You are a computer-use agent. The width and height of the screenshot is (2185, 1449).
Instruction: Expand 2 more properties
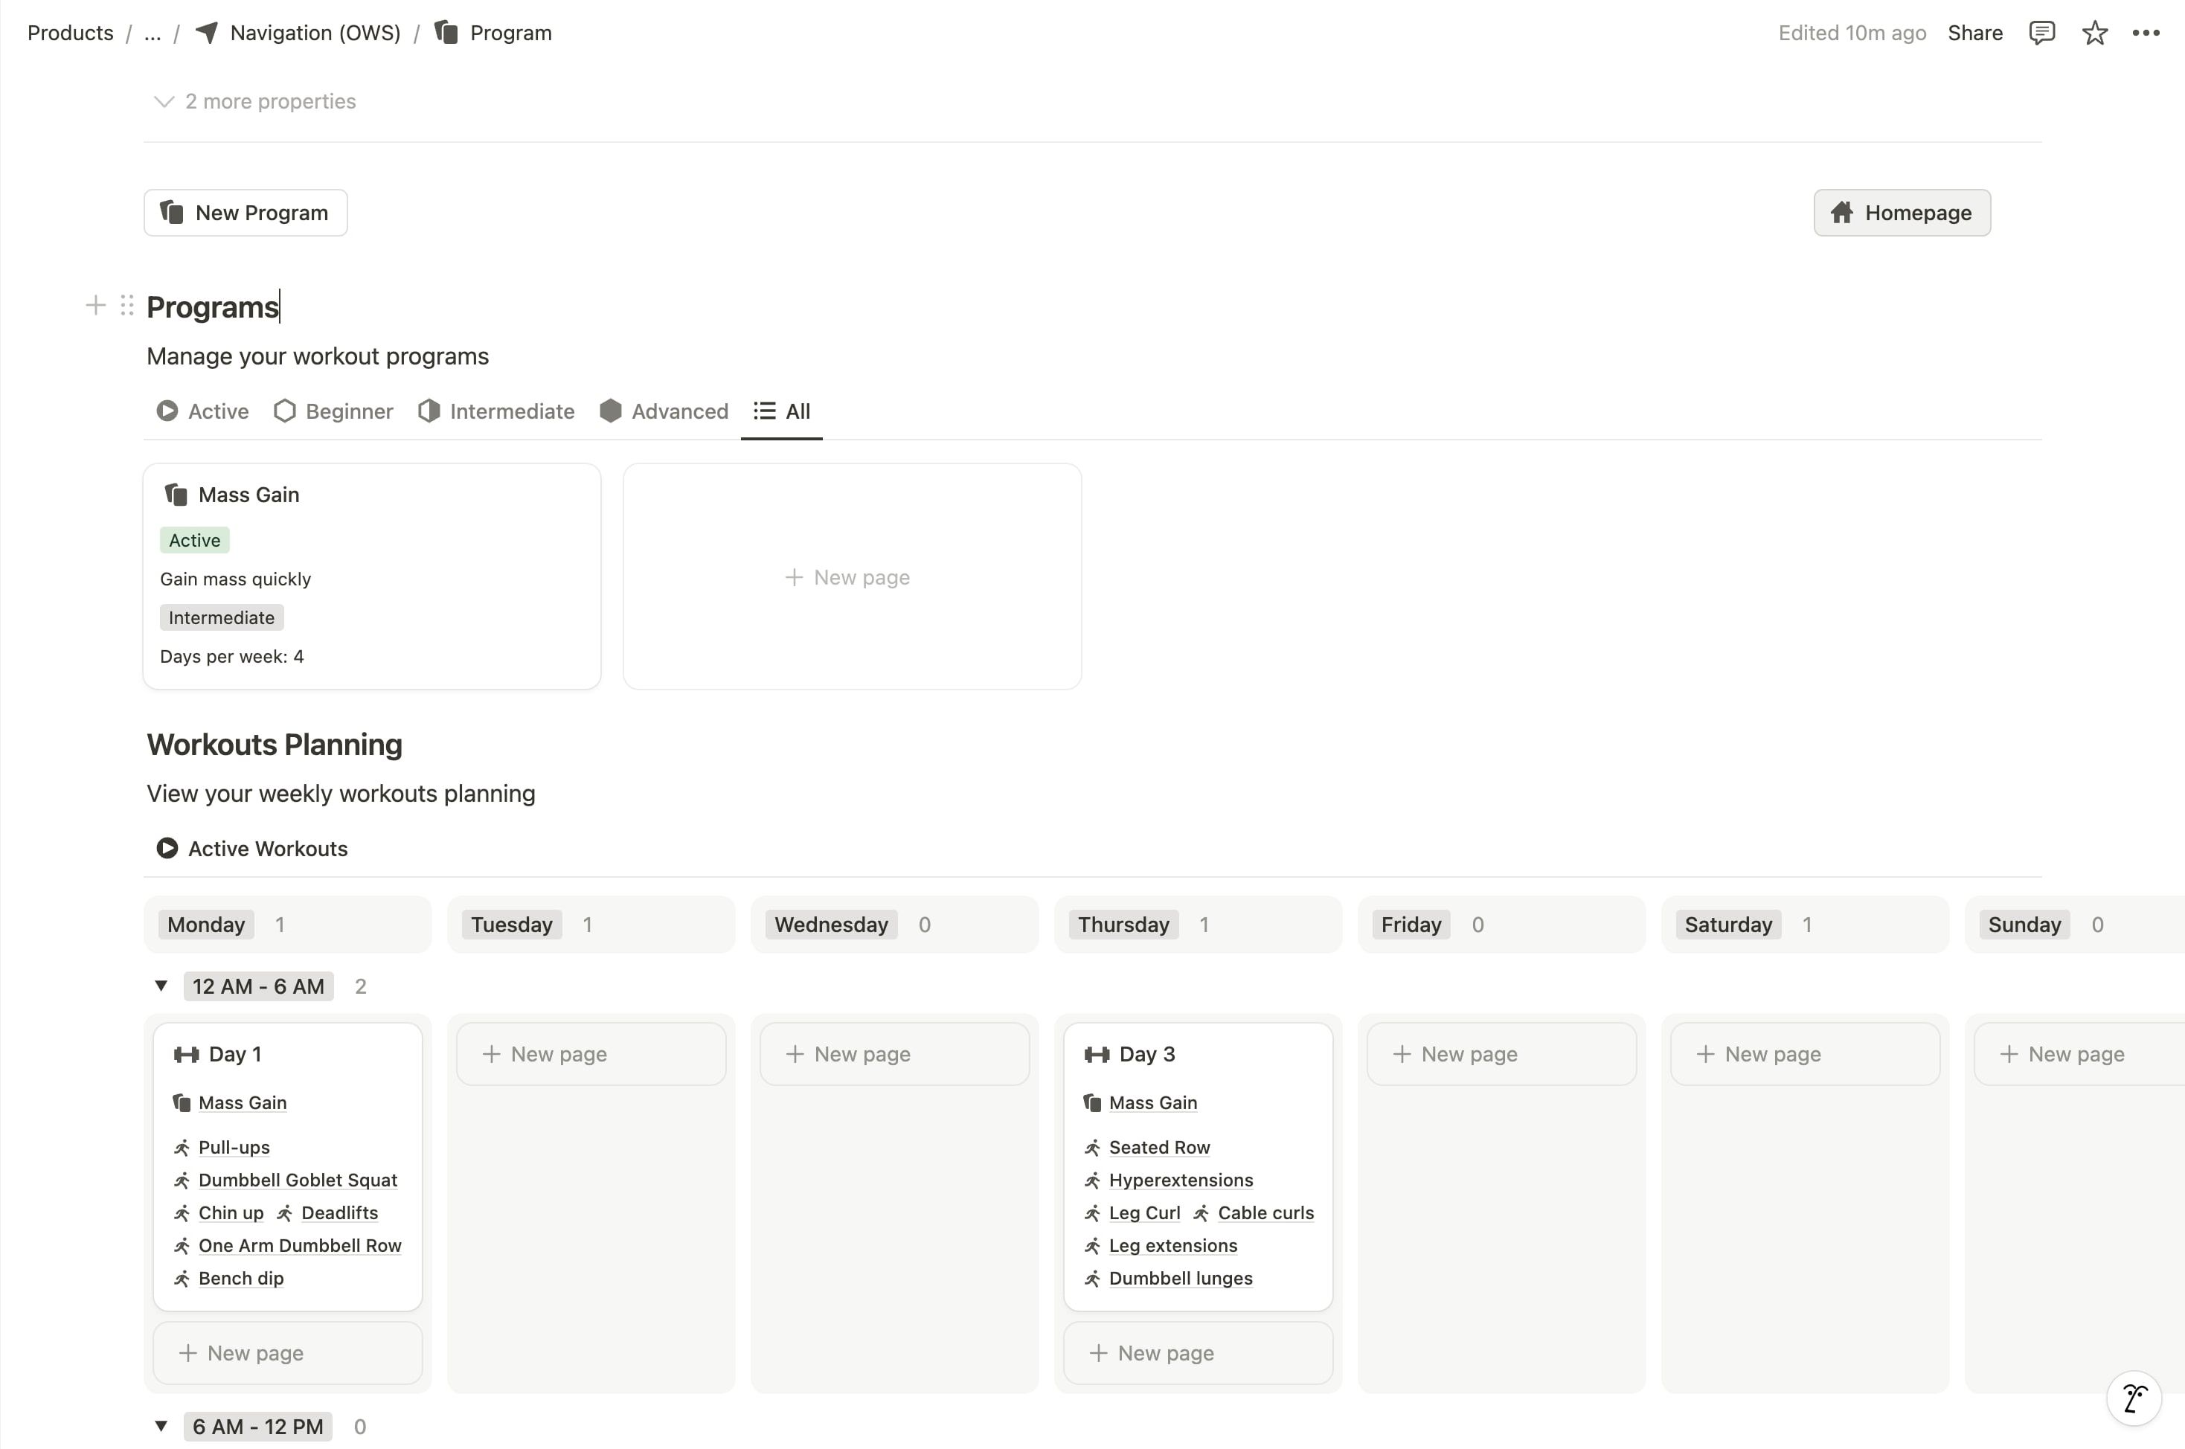[x=255, y=102]
